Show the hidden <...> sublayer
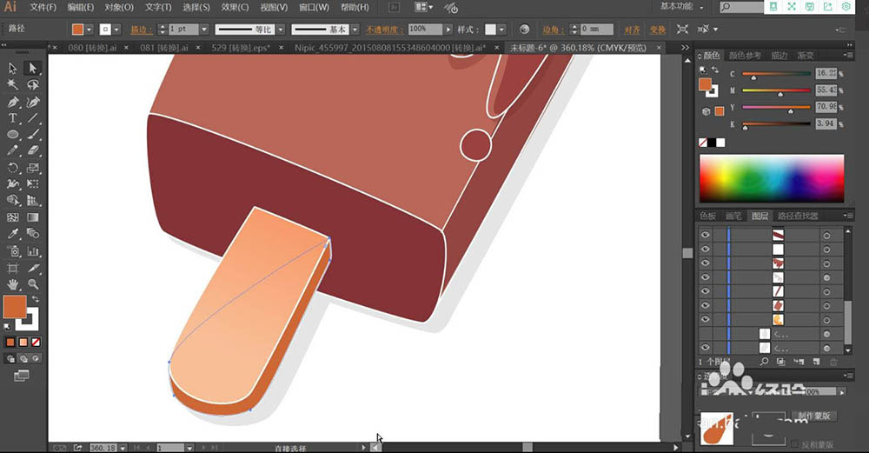Screen dimensions: 869x453 (705, 334)
